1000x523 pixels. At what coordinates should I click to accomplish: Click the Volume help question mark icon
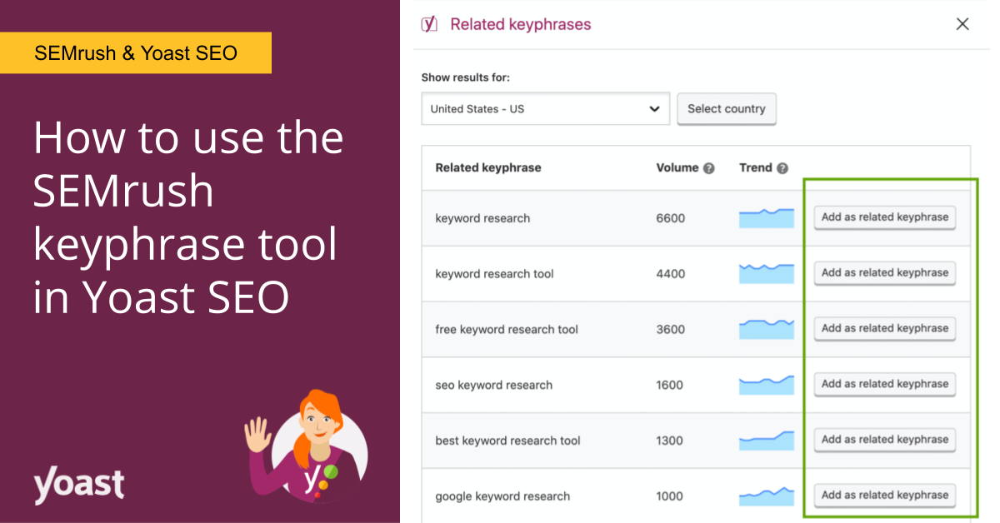709,168
